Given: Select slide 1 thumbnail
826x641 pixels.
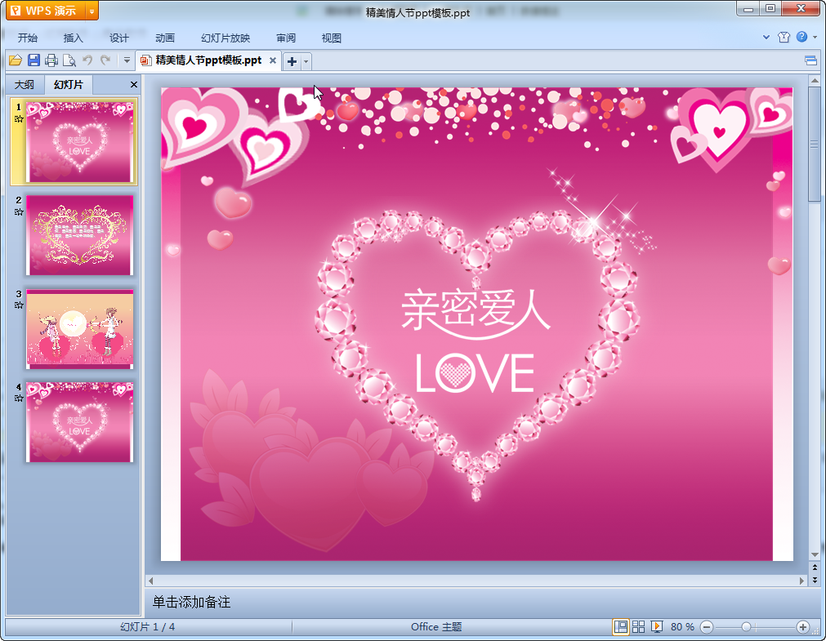Looking at the screenshot, I should pyautogui.click(x=79, y=142).
